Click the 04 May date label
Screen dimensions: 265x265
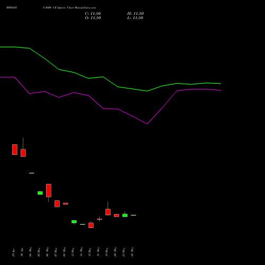(x=31, y=252)
